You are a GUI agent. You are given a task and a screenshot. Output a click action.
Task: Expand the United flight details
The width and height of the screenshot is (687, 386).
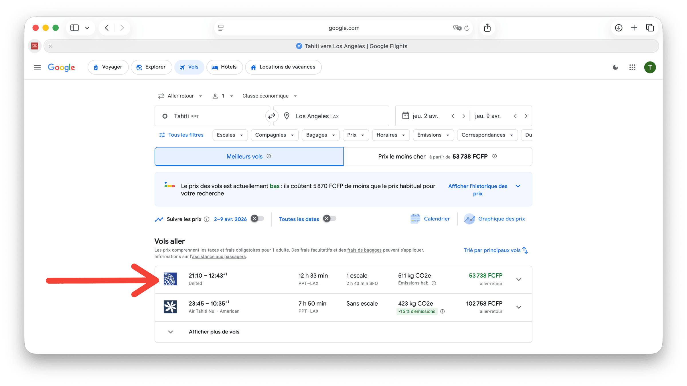(518, 279)
